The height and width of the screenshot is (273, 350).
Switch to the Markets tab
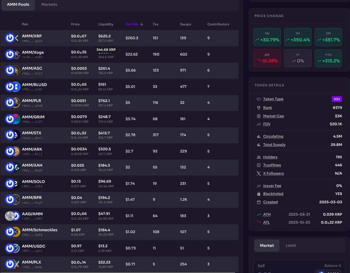(49, 5)
